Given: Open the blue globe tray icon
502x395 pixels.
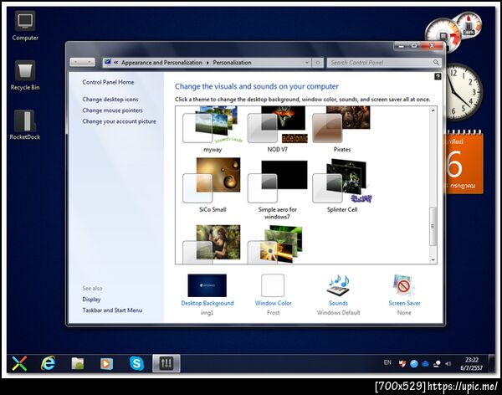Looking at the screenshot, I should point(414,363).
